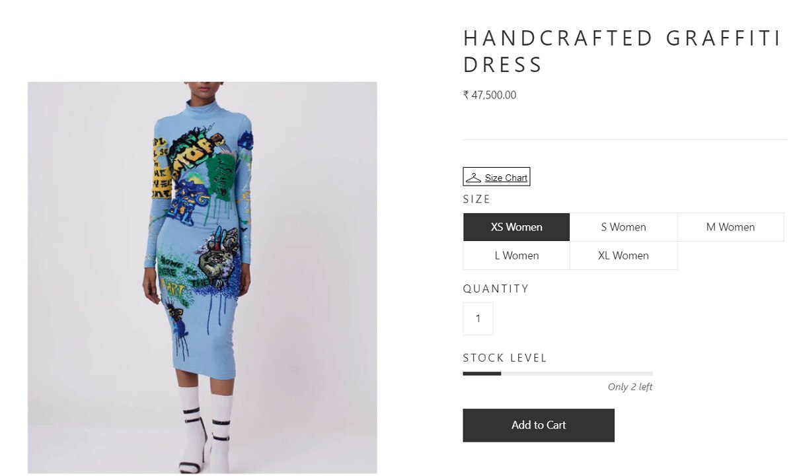The height and width of the screenshot is (476, 793).
Task: Select the XS Women size option
Action: click(516, 227)
